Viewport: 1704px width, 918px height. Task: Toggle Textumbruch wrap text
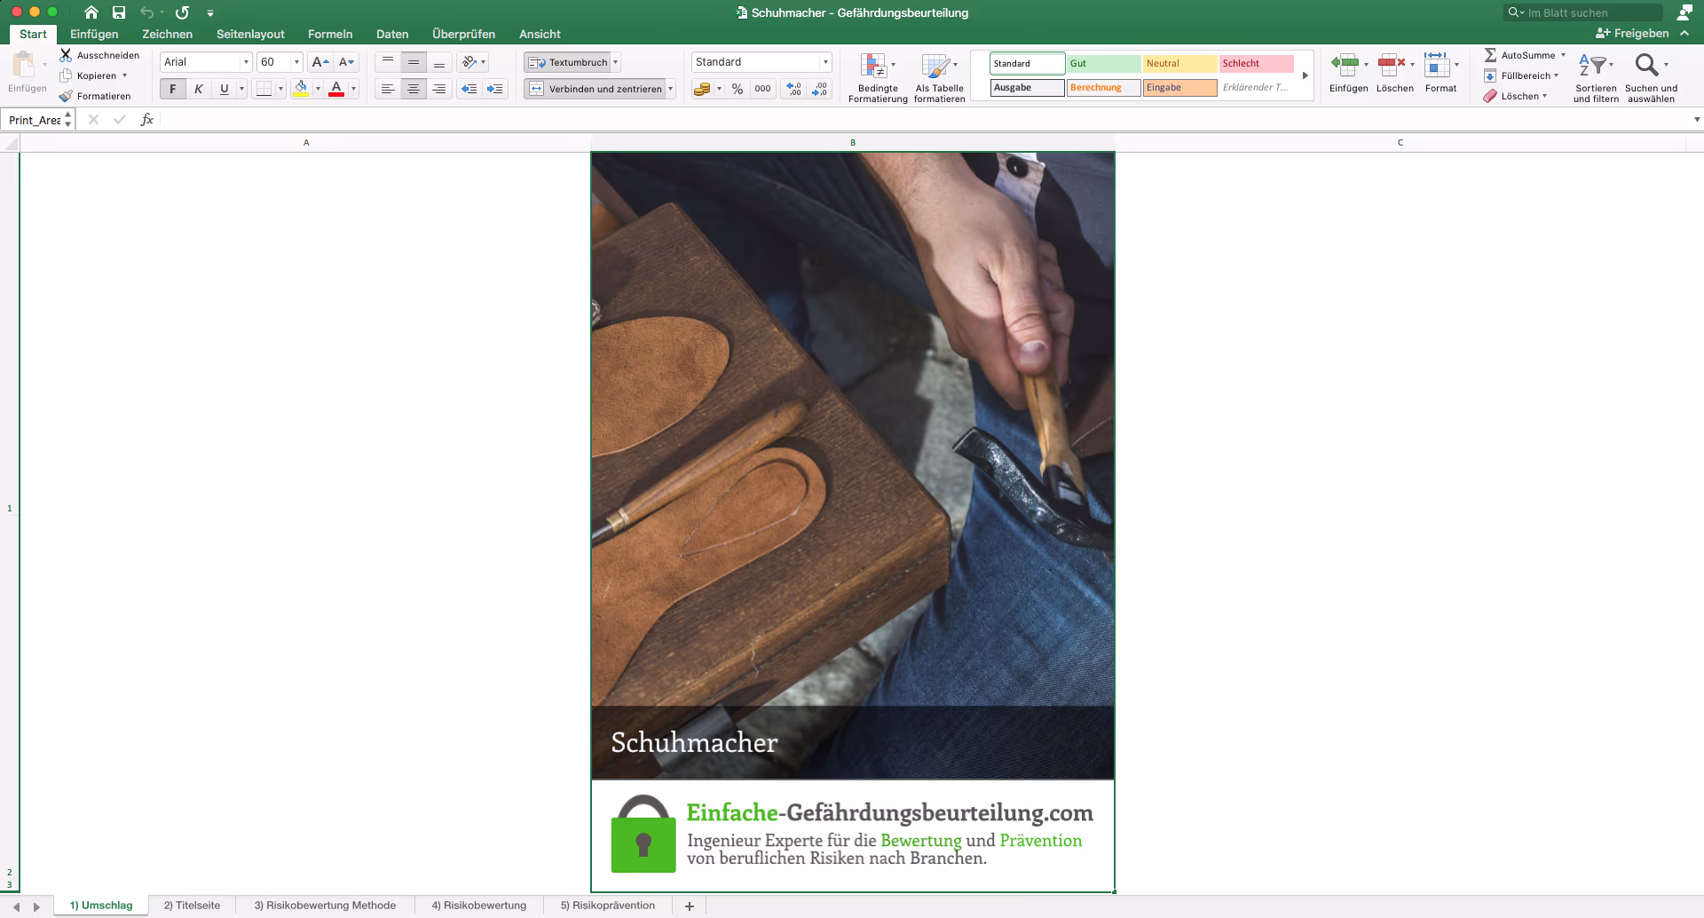(x=568, y=62)
